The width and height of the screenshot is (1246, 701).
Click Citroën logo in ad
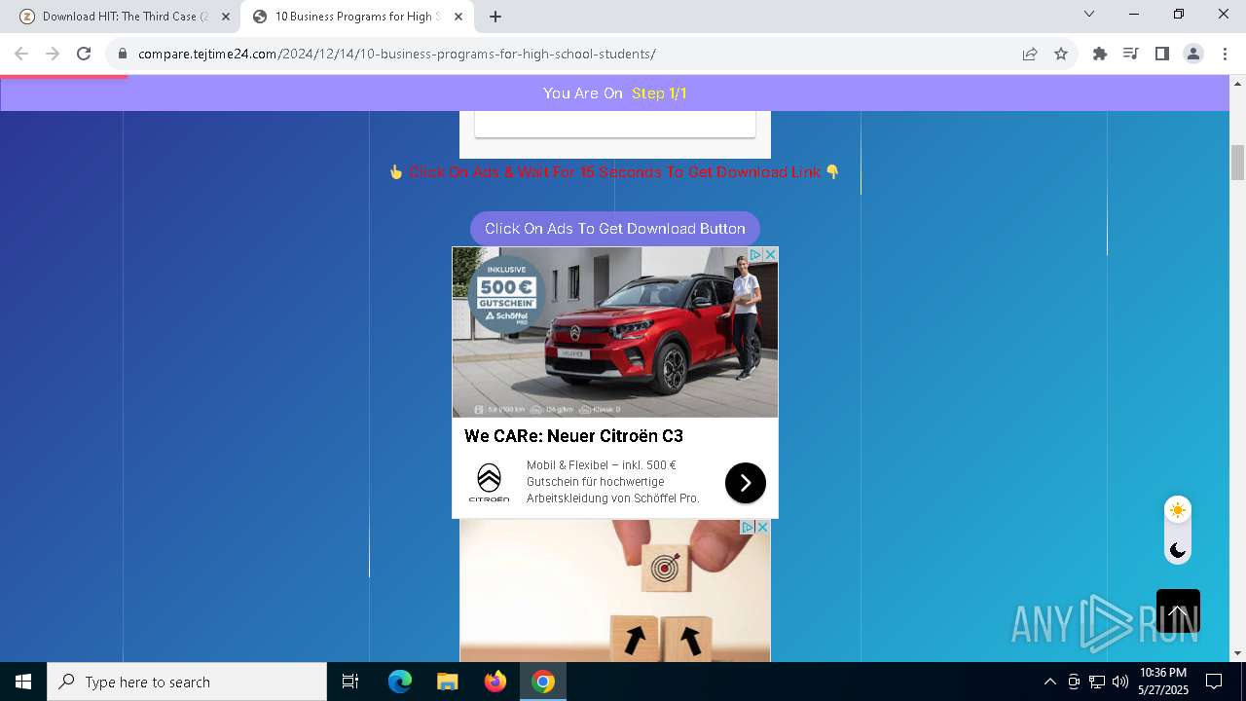489,482
